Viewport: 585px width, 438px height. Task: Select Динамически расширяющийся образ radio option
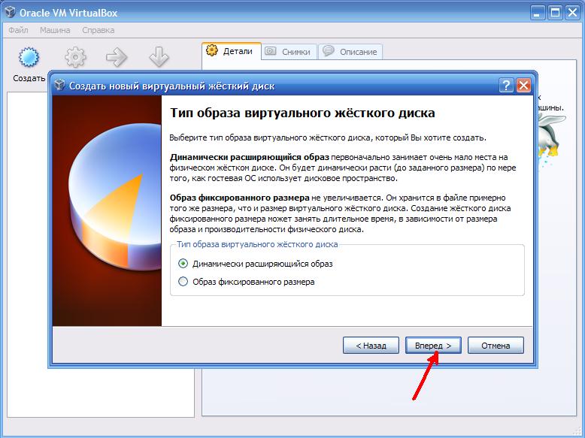click(x=183, y=264)
